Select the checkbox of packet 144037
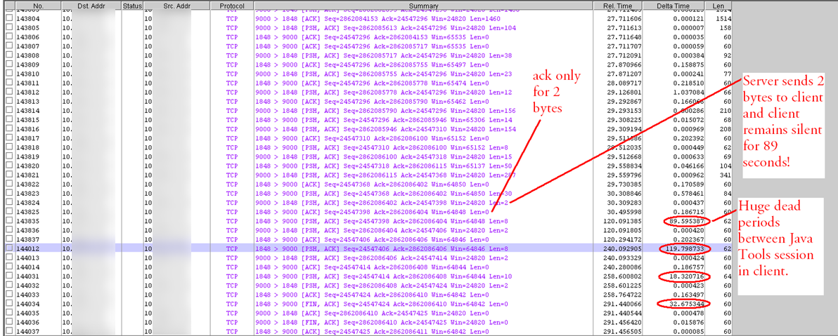 pos(8,331)
